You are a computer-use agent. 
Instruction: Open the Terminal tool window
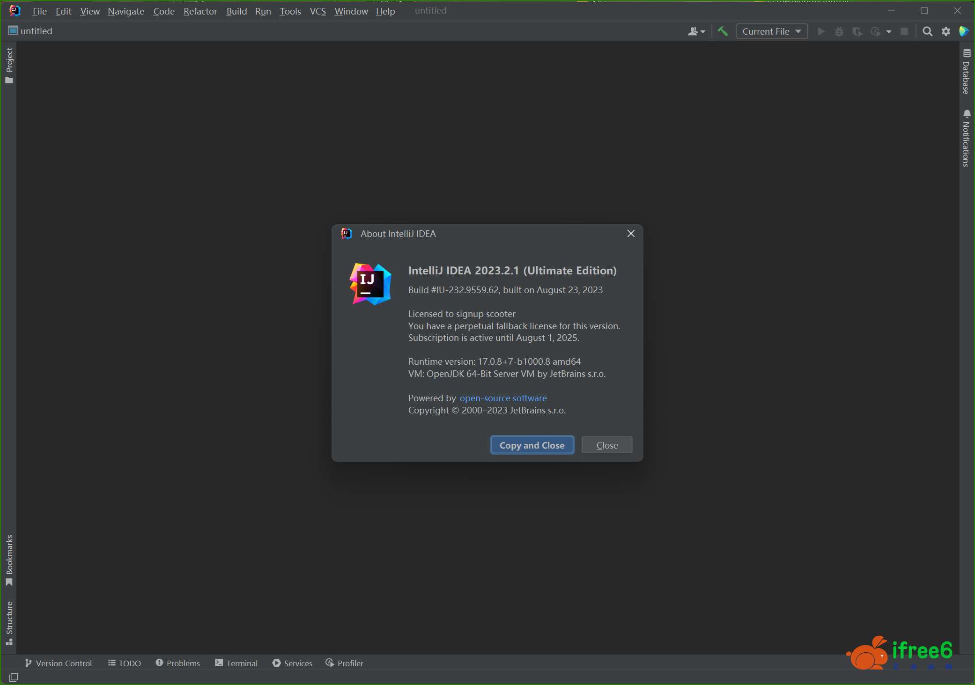click(x=236, y=663)
